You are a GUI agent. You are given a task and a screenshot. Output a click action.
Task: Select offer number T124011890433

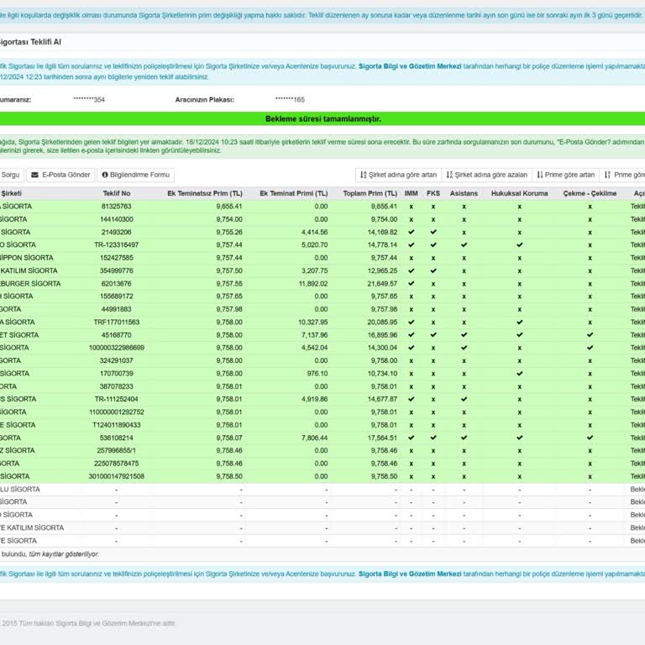pyautogui.click(x=117, y=425)
